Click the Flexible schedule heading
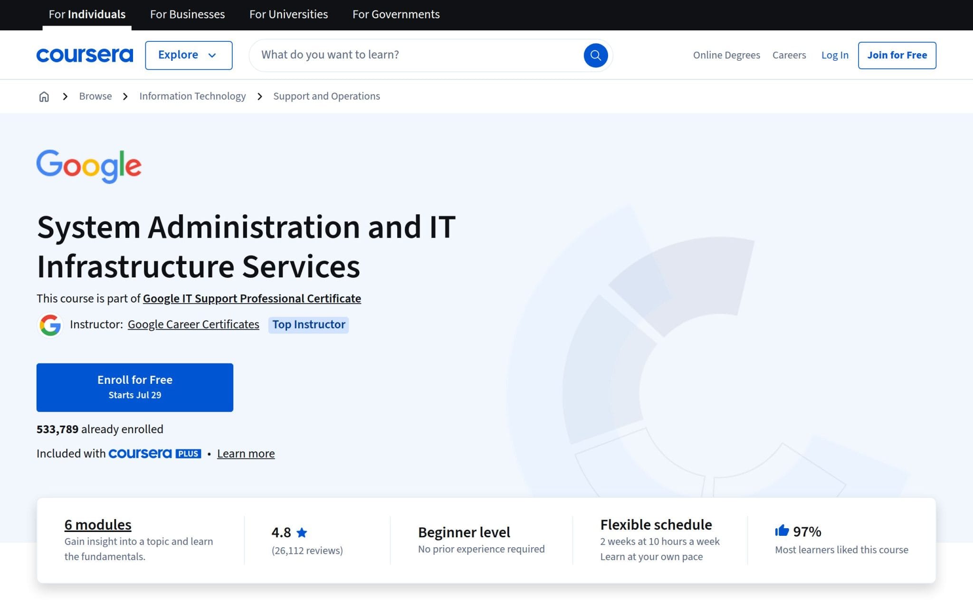This screenshot has height=608, width=973. coord(656,524)
